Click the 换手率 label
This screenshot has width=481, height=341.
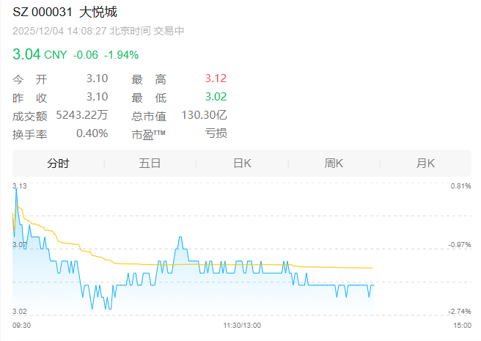[30, 135]
